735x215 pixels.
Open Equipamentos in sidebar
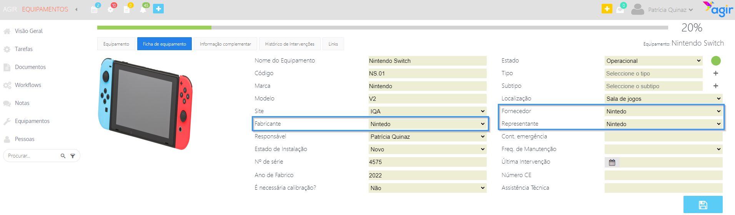click(x=32, y=121)
